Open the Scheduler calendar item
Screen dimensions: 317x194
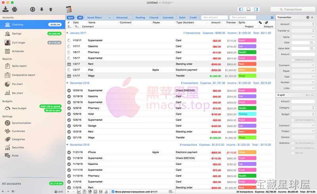tap(32, 51)
